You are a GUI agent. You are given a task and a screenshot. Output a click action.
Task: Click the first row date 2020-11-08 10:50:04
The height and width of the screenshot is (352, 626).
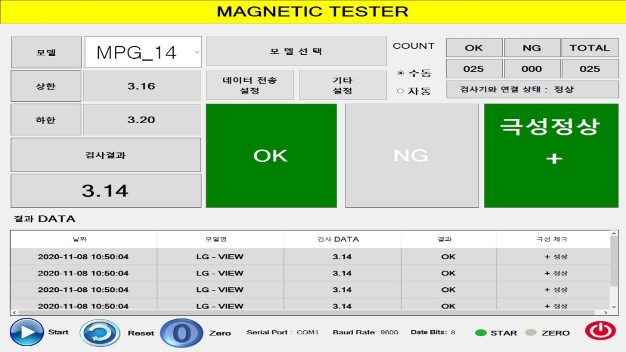pyautogui.click(x=83, y=257)
